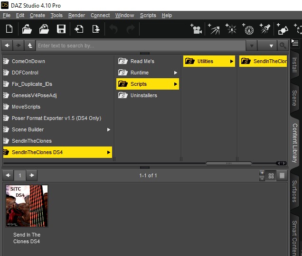This screenshot has height=256, width=302.
Task: Click the Export file icon
Action: [x=96, y=29]
